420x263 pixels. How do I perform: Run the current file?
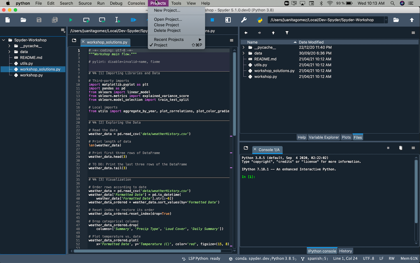click(x=71, y=20)
